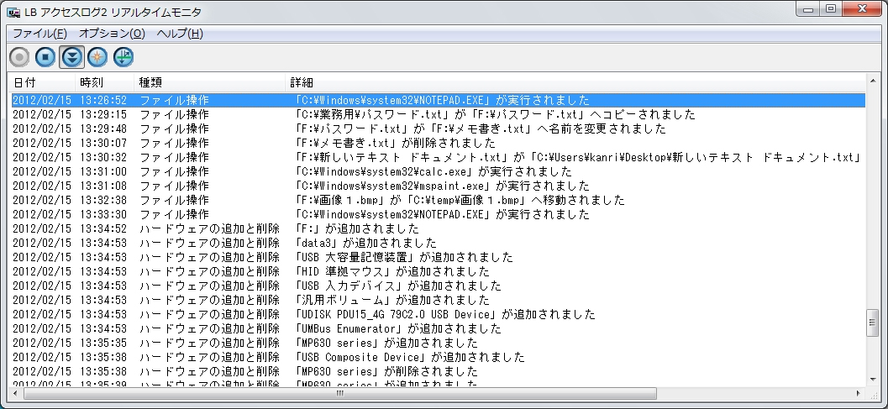Open the ファイル(F) menu
The width and height of the screenshot is (888, 409).
pyautogui.click(x=39, y=34)
